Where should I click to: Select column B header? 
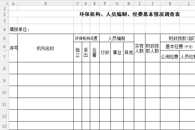click(x=46, y=3)
